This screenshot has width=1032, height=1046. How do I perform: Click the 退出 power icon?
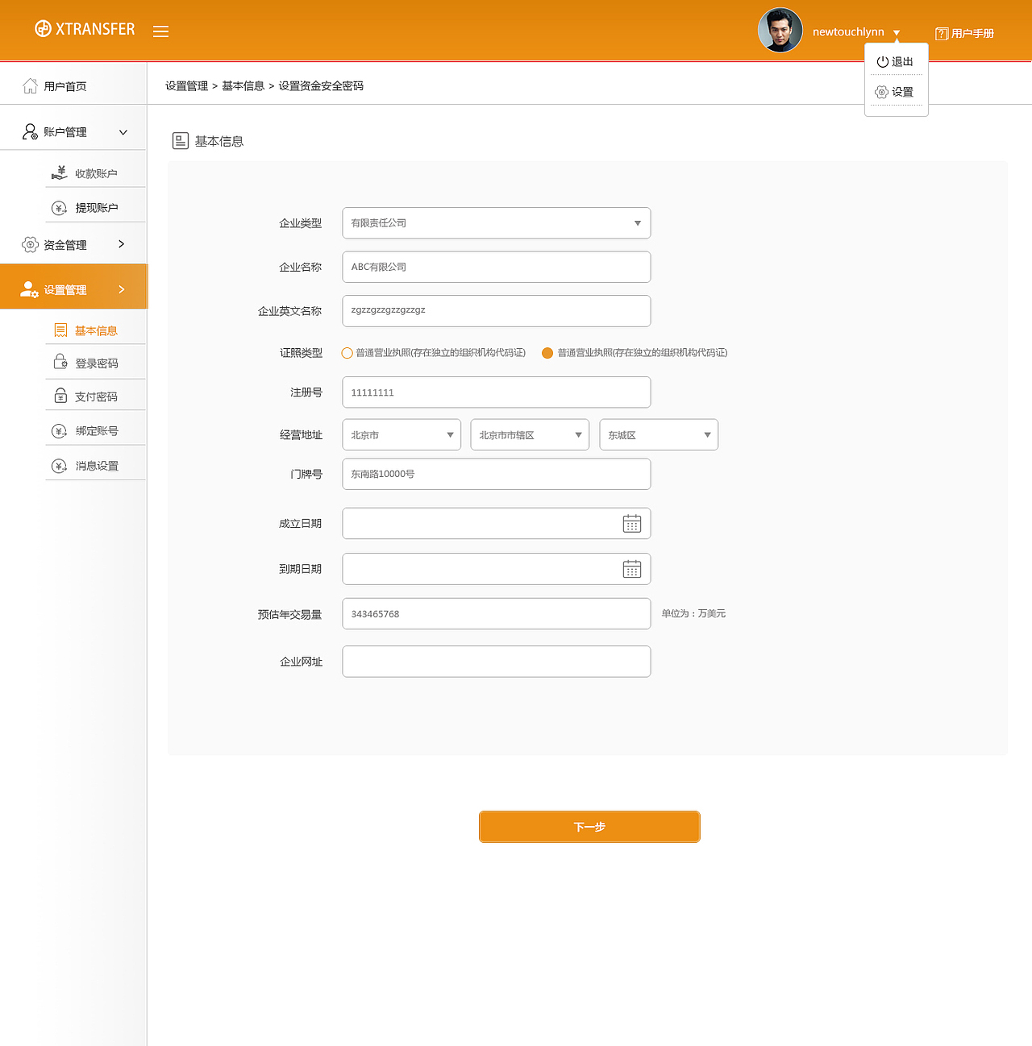point(882,62)
